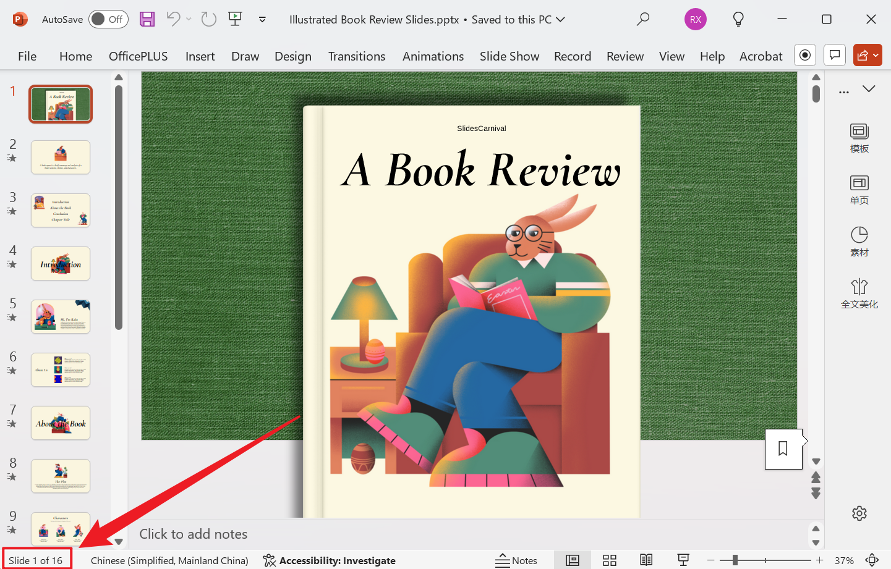Open the Design tab

pos(292,56)
